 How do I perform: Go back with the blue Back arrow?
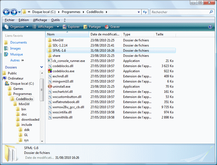pos(6,12)
